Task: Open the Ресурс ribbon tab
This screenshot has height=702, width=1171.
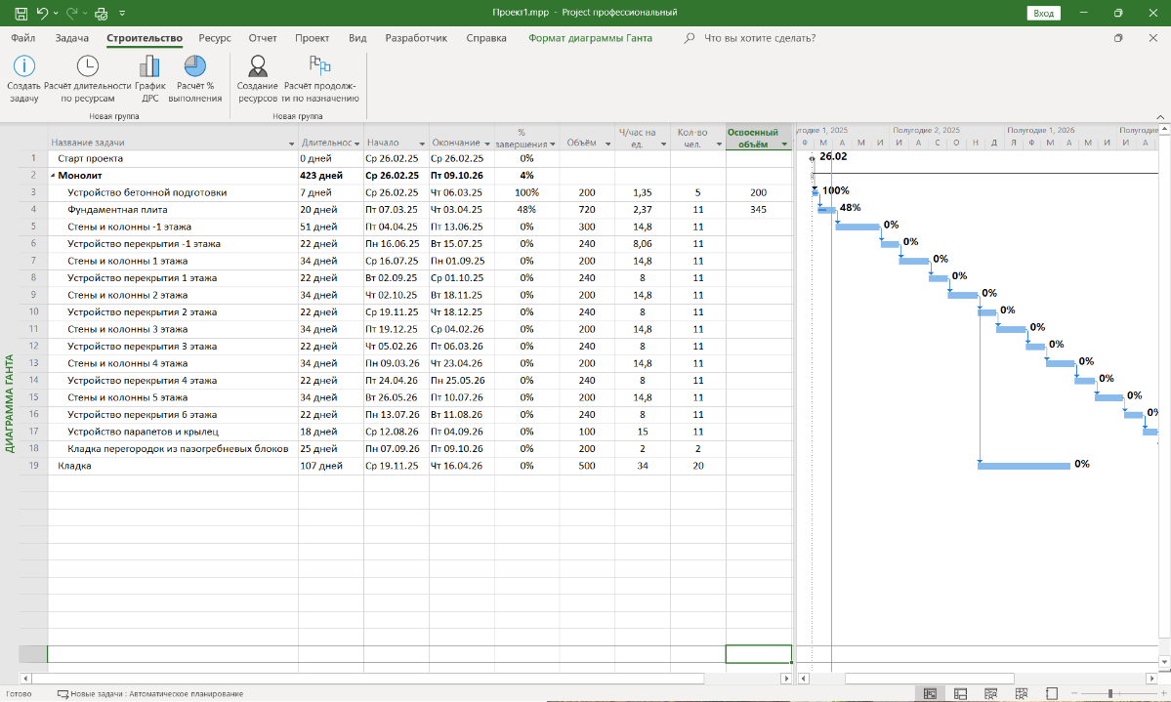Action: coord(214,38)
